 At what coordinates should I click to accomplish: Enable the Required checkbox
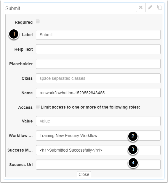[x=38, y=21]
